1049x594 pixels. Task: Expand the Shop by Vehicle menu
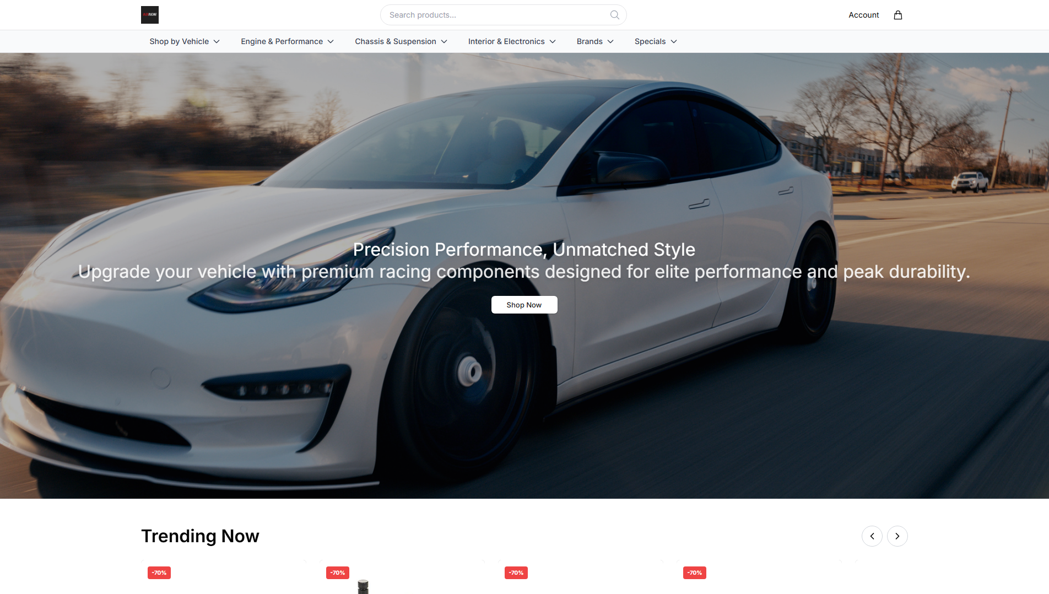(x=185, y=41)
